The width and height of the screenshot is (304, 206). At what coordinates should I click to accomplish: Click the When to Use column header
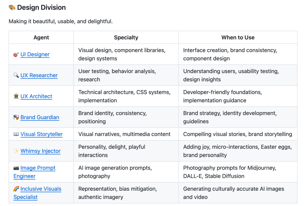pos(238,37)
